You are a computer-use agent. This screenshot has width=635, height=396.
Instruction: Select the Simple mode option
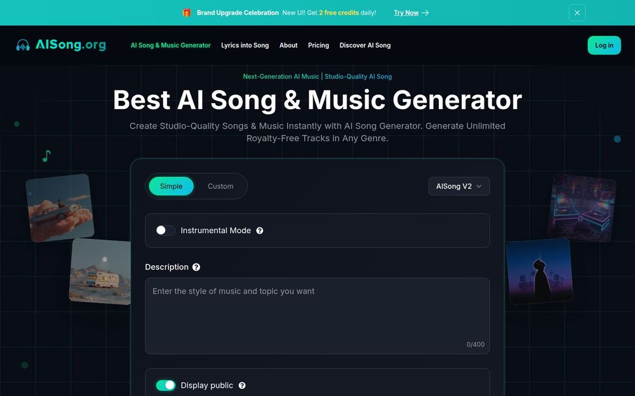[171, 186]
